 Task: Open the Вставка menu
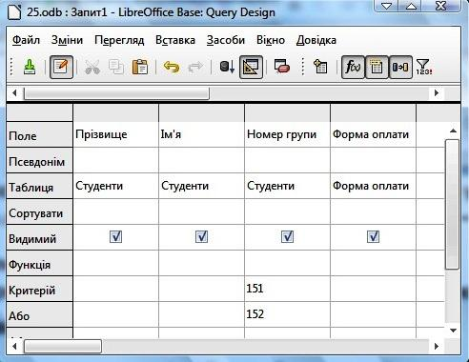[175, 40]
